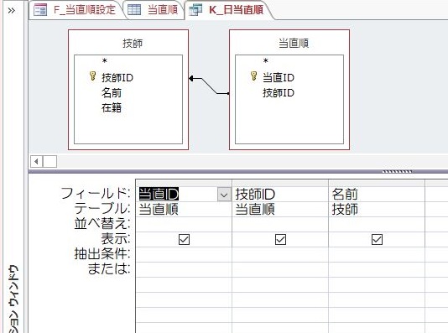
Task: Click the または cell for 技師ID column
Action: click(280, 269)
